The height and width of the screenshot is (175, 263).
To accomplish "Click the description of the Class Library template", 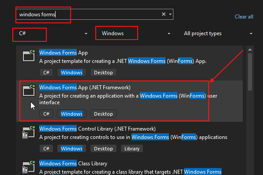I will tap(130, 172).
